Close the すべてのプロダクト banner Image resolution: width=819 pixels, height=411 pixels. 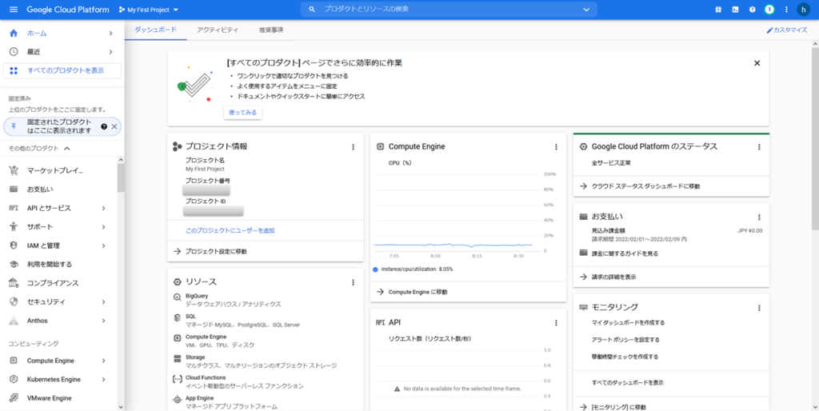click(757, 63)
